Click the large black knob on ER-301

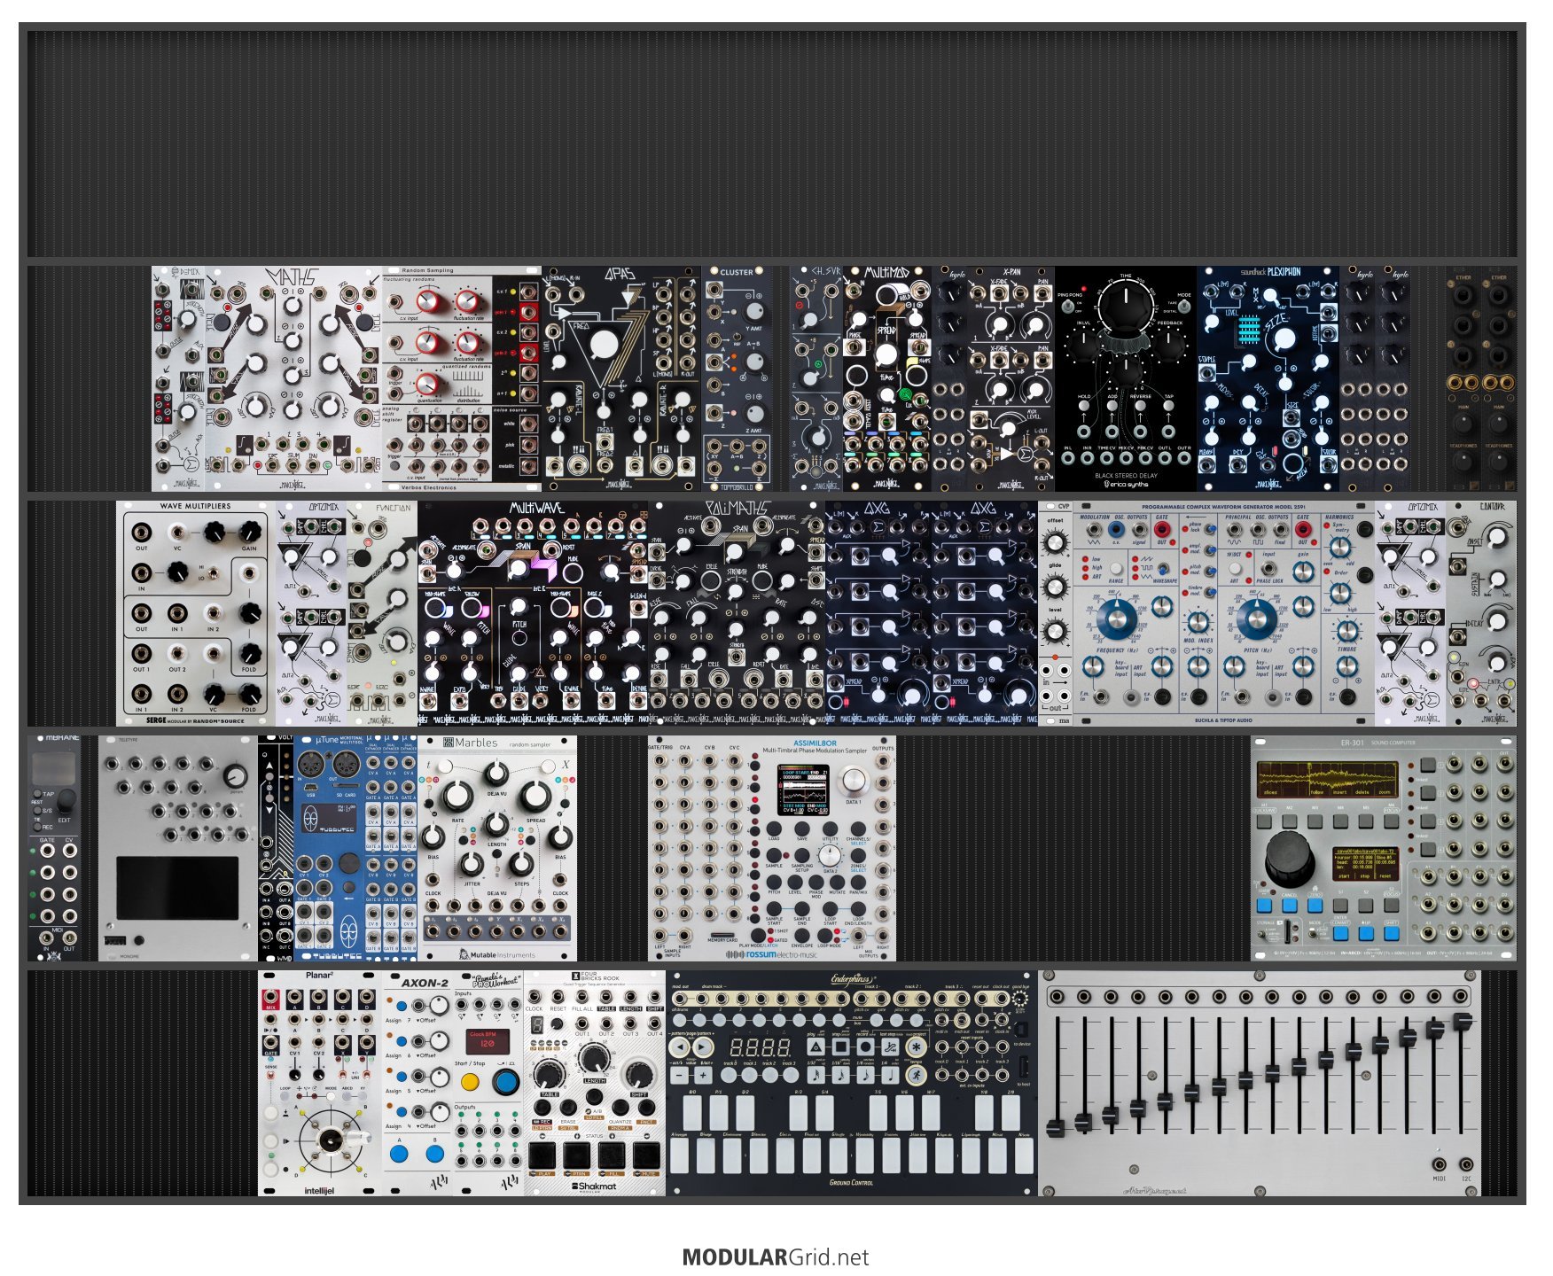[x=1291, y=859]
